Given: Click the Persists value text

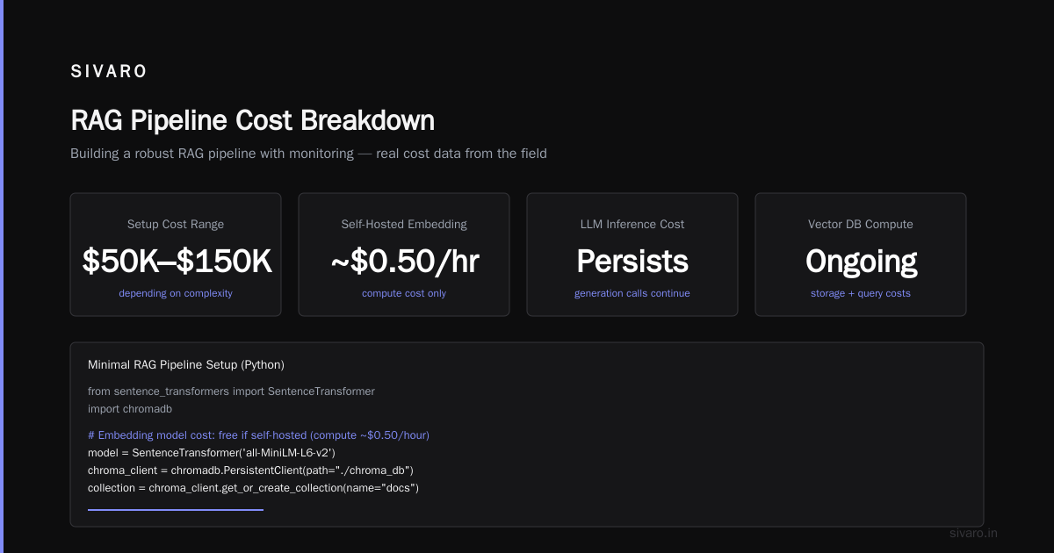Looking at the screenshot, I should click(x=632, y=262).
